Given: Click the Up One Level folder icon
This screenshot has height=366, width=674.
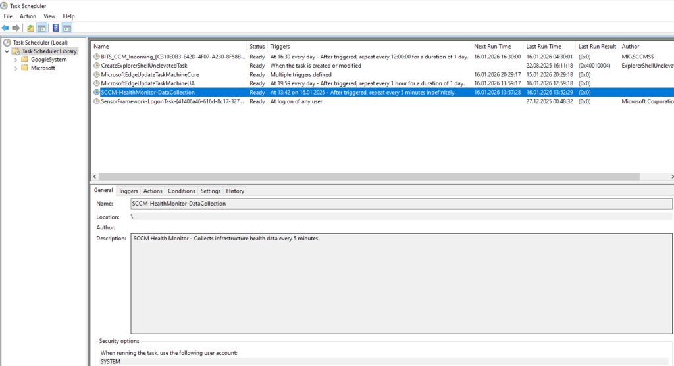Looking at the screenshot, I should (30, 28).
